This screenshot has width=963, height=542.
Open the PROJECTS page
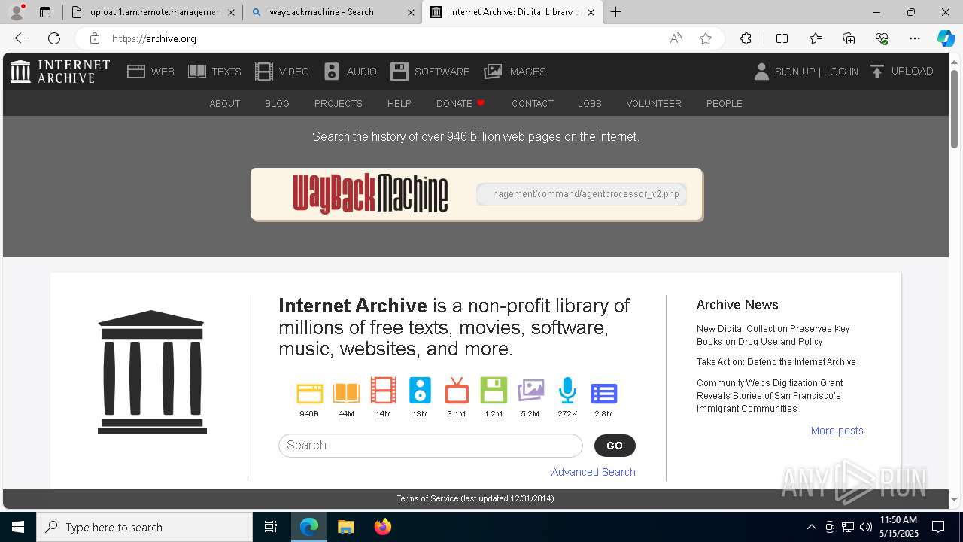[x=339, y=104]
